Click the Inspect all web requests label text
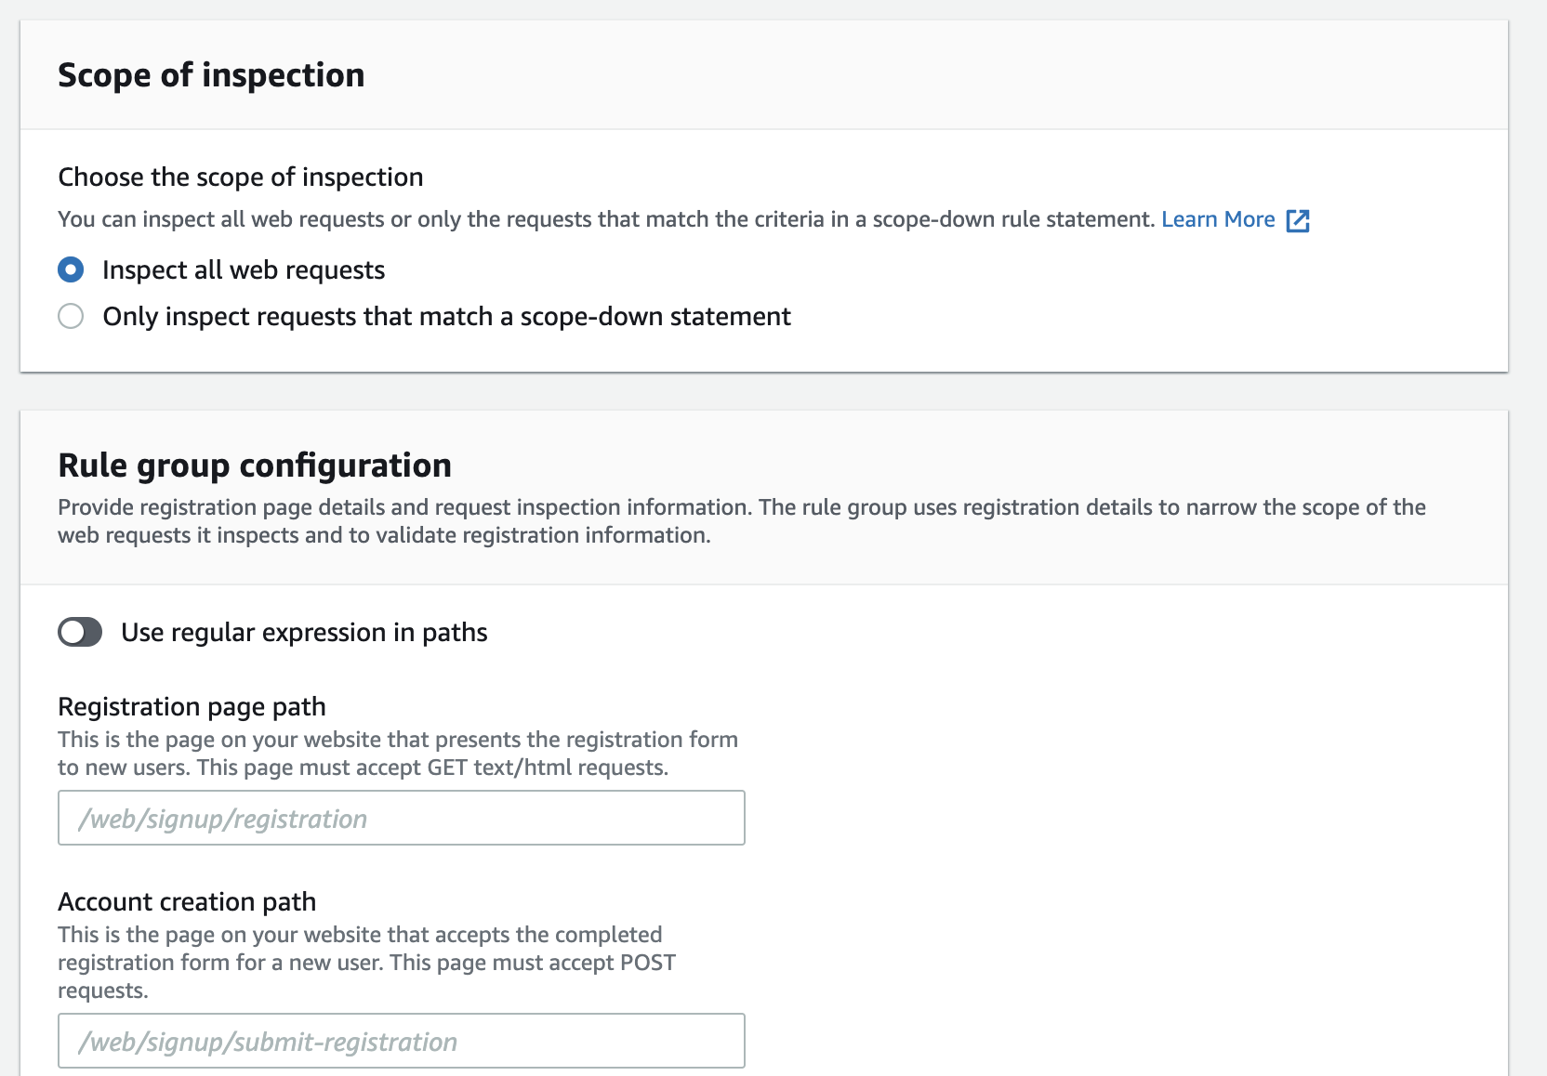1547x1076 pixels. (244, 270)
